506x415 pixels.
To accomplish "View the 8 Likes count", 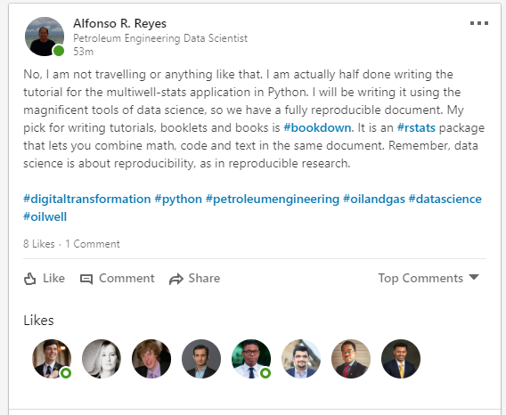I will (x=38, y=244).
